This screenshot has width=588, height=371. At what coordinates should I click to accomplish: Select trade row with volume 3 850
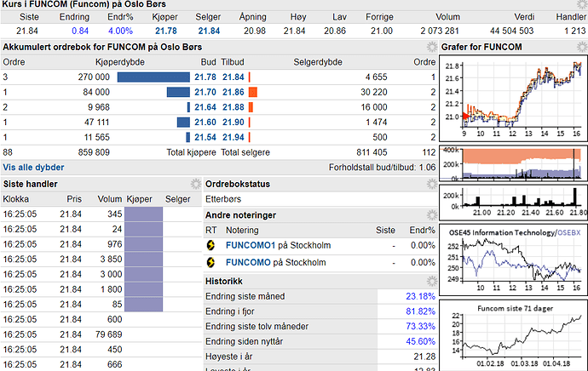[x=101, y=259]
